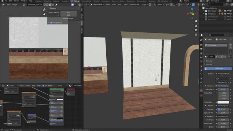Open the Edit menu in top bar

(x=11, y=1)
